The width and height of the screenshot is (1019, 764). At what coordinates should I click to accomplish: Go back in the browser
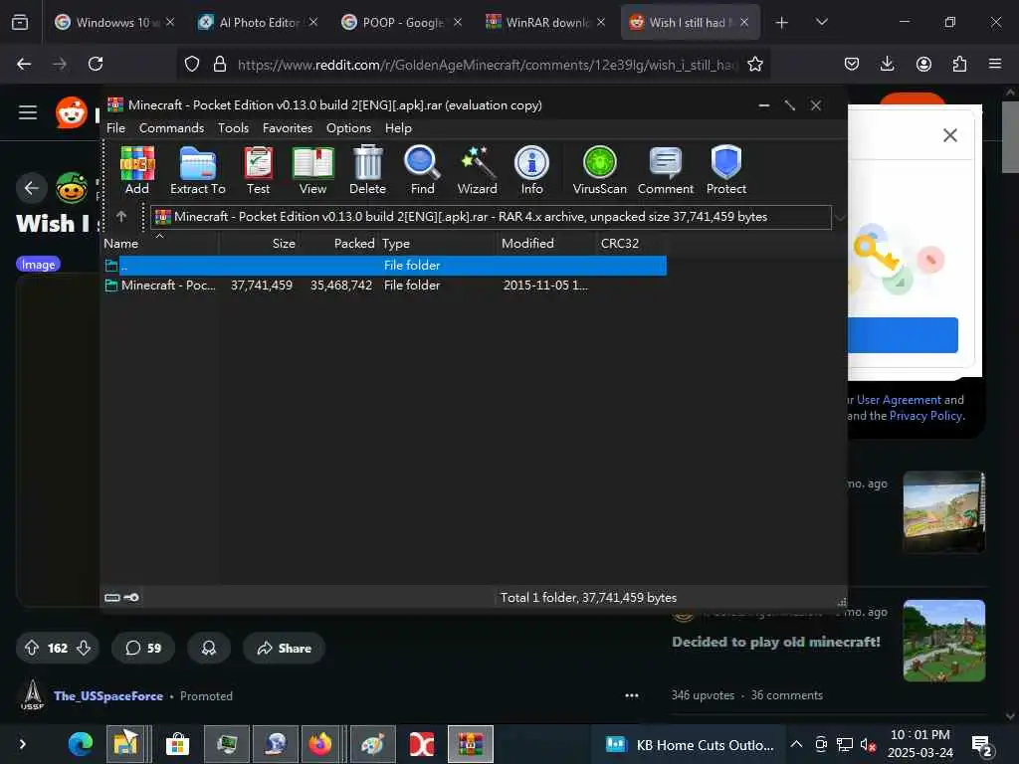tap(24, 64)
